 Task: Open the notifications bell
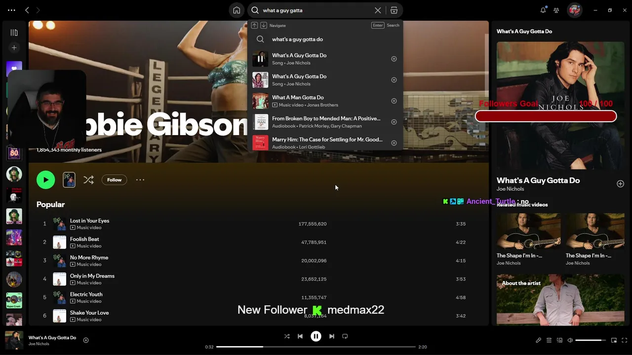(543, 10)
